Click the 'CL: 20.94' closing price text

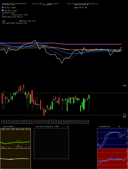coord(47,5)
